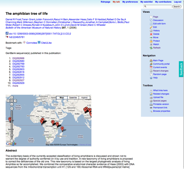Open GenBank sequence DQ282929
This screenshot has width=184, height=169.
(18, 83)
